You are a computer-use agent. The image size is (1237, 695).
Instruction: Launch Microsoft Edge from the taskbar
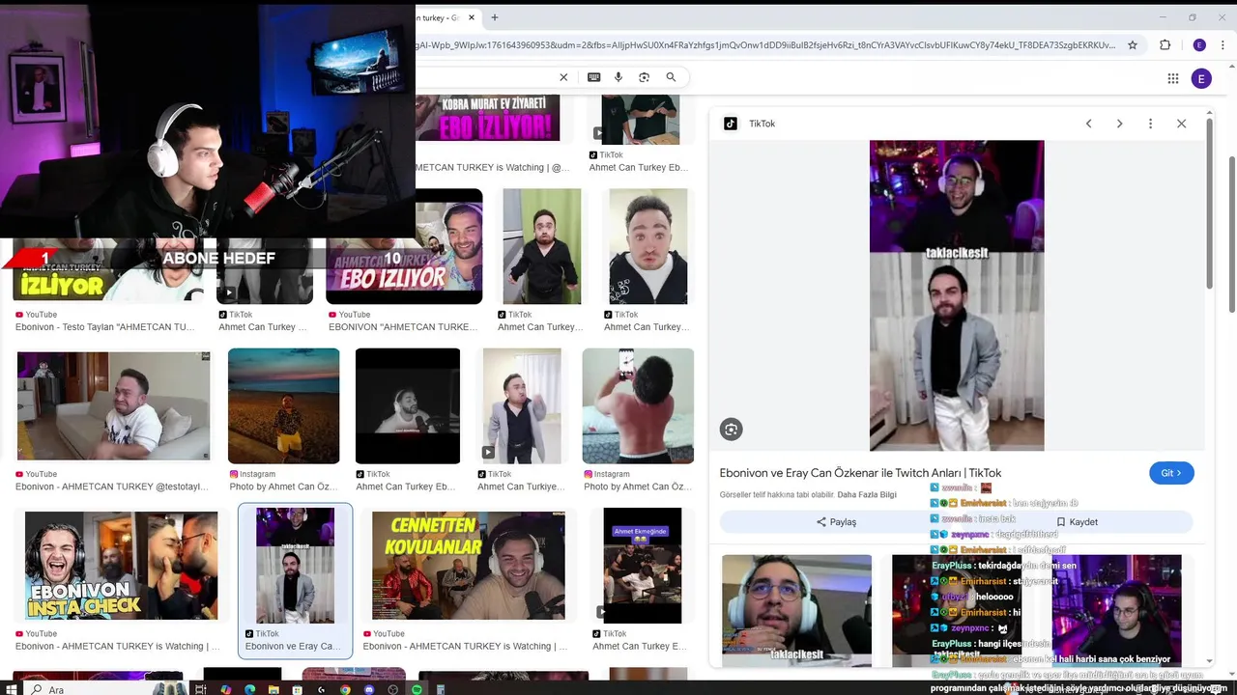point(249,689)
